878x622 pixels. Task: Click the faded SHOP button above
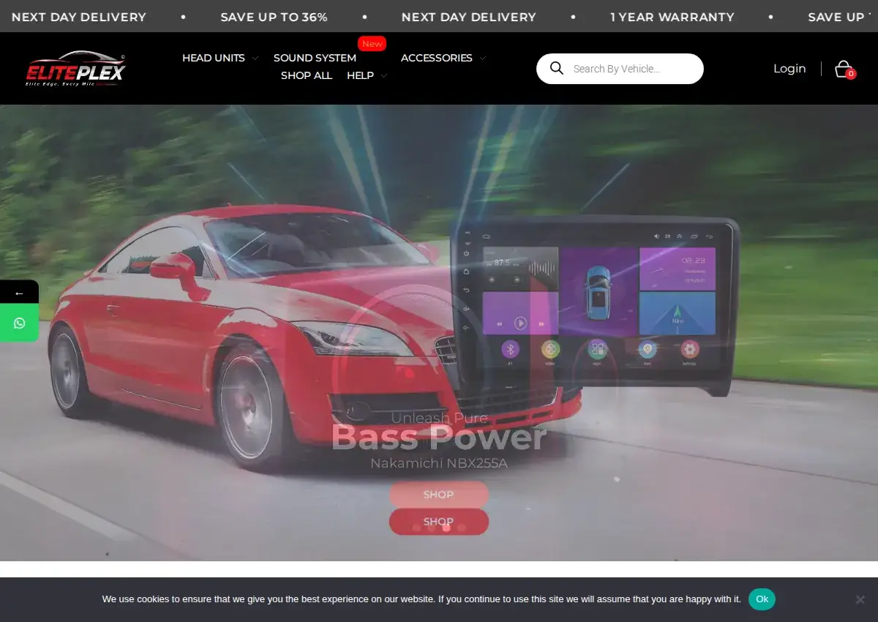tap(439, 495)
